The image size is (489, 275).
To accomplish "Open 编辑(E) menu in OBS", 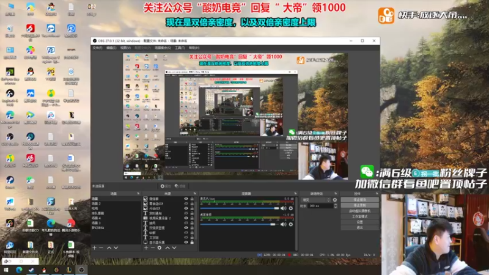I will (x=111, y=48).
